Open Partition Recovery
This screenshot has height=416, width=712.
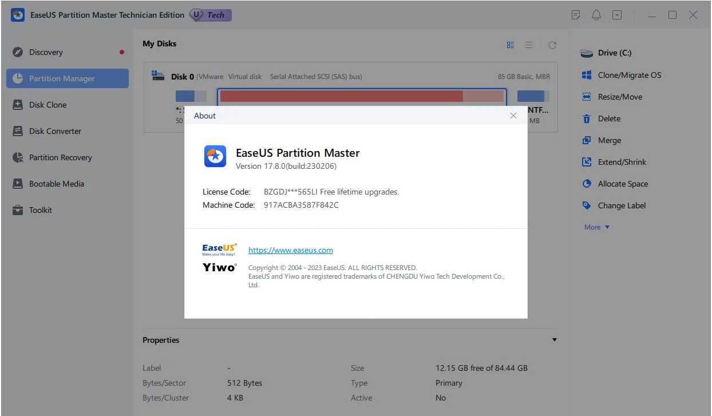68,157
